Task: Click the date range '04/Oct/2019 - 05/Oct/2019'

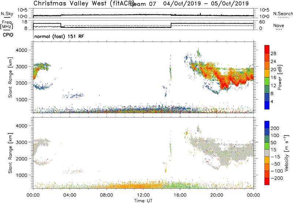Action: (206, 4)
